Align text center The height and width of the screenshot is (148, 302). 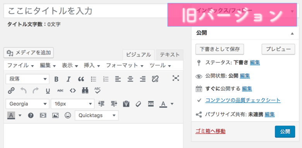130,79
